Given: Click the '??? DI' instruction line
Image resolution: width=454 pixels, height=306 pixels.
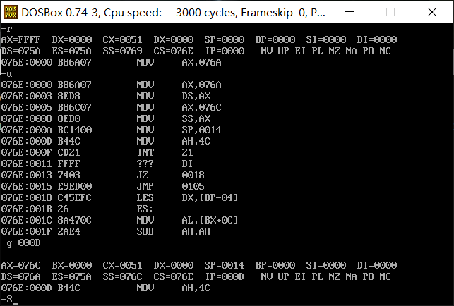Looking at the screenshot, I should coord(97,164).
